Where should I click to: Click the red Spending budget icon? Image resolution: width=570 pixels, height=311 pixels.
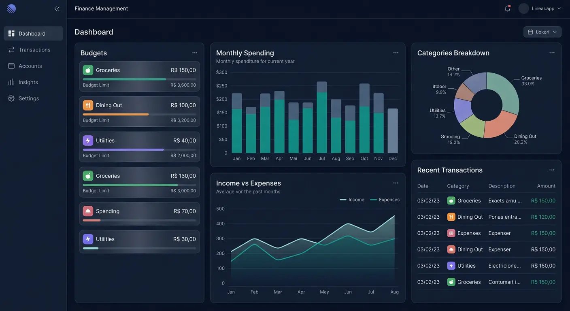click(x=88, y=211)
